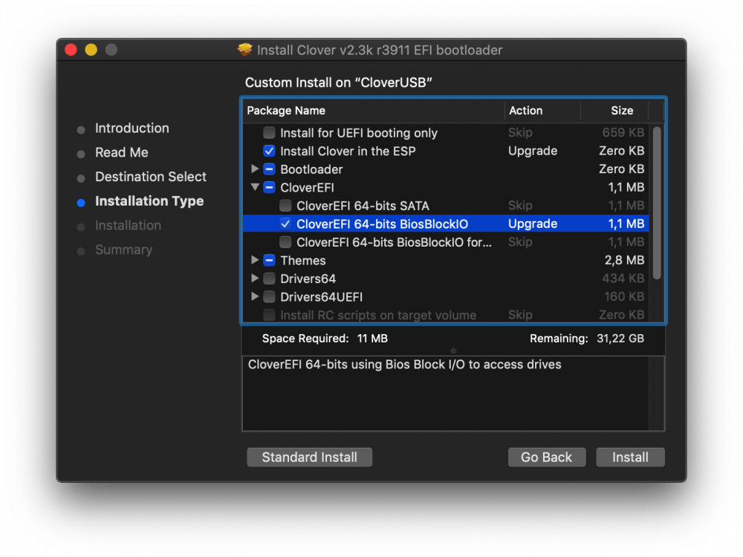Check Install RC scripts on target volume
This screenshot has width=743, height=557.
pos(269,315)
